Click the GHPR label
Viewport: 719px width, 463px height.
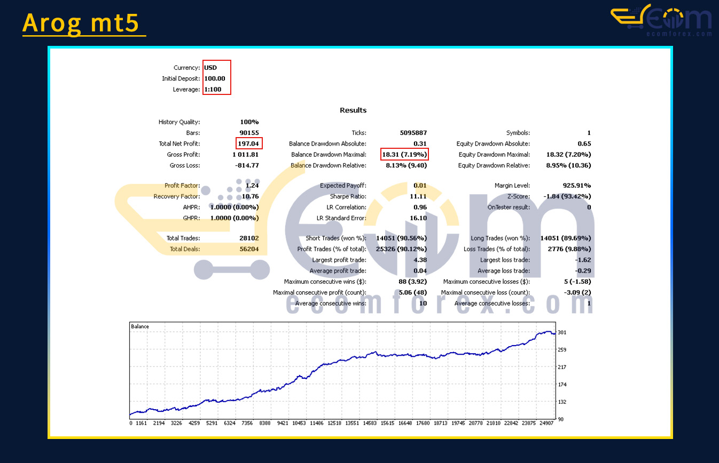[191, 218]
